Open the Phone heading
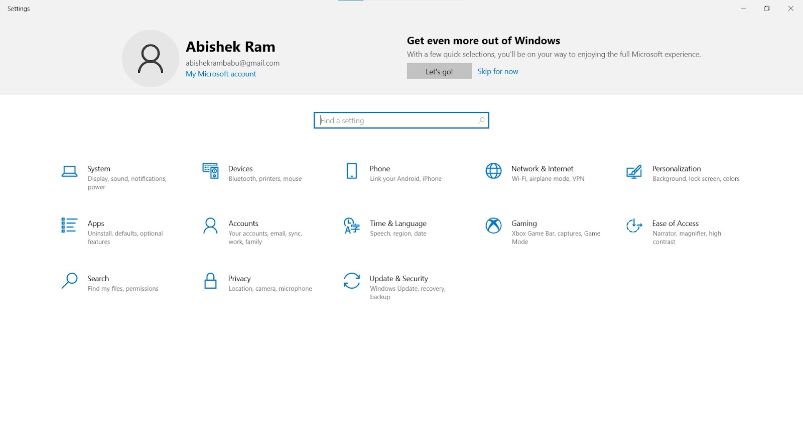This screenshot has height=429, width=803. point(380,169)
